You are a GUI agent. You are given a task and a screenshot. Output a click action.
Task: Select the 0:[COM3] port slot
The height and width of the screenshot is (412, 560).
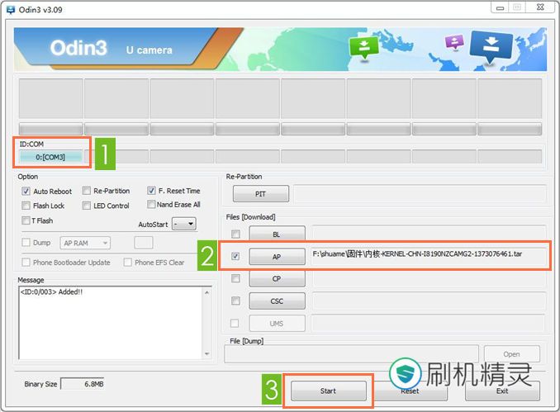pos(50,157)
